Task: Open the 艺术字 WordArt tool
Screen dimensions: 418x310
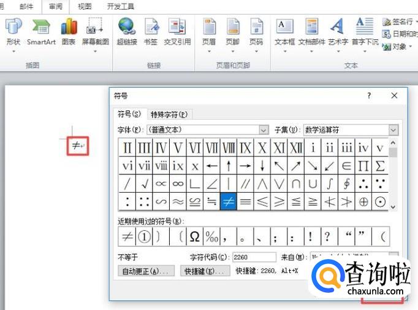Action: (x=337, y=31)
